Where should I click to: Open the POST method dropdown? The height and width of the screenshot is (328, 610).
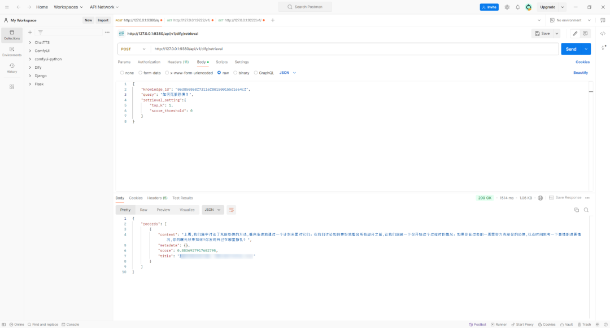(134, 49)
